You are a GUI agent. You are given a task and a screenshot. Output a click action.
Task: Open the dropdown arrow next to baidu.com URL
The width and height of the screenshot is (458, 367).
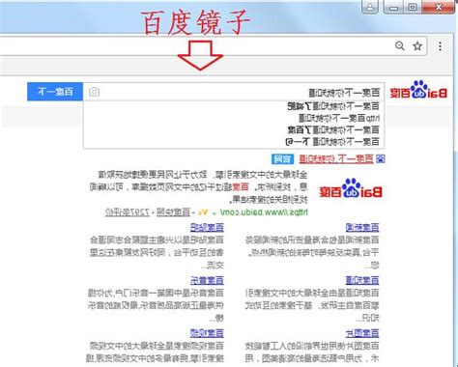pos(215,213)
